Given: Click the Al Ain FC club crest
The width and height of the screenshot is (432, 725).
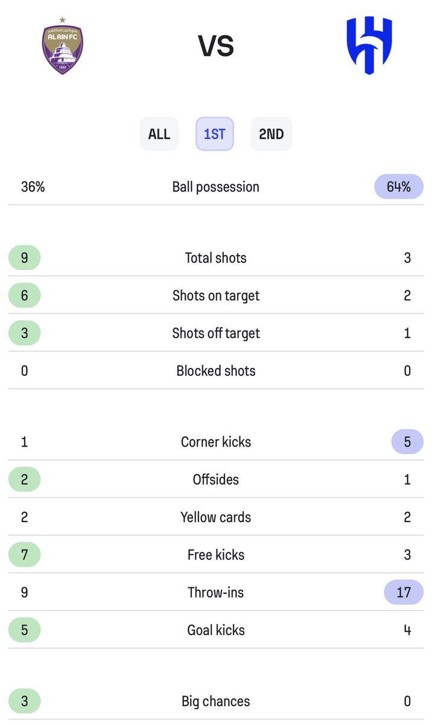Looking at the screenshot, I should click(63, 47).
